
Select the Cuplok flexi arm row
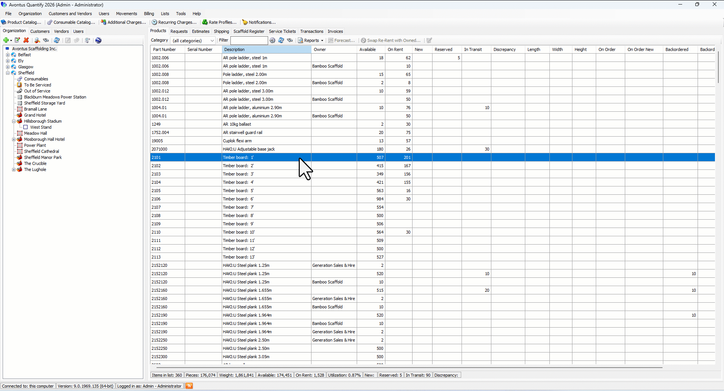[x=433, y=141]
